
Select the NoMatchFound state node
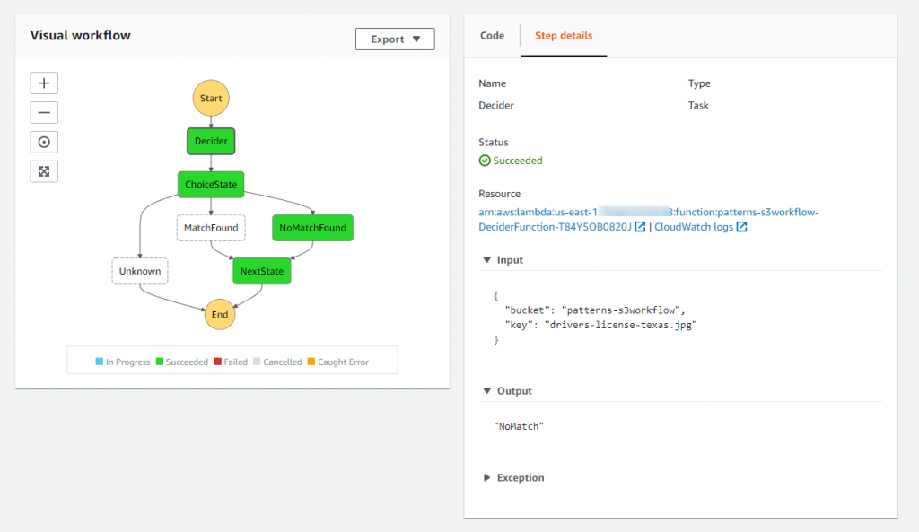(x=312, y=228)
